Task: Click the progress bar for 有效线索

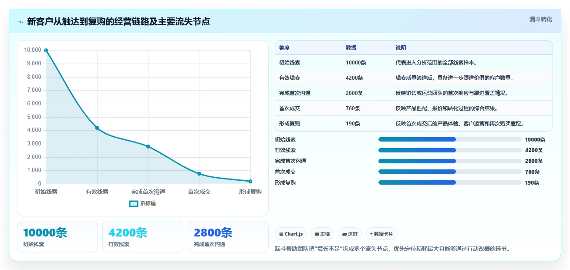Action: pos(450,150)
